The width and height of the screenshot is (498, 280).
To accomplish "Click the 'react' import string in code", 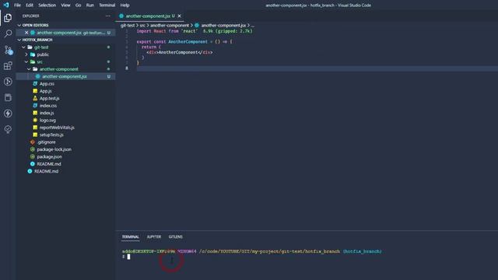I will pos(190,31).
